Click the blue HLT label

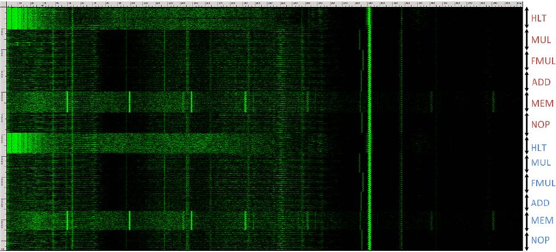538,147
